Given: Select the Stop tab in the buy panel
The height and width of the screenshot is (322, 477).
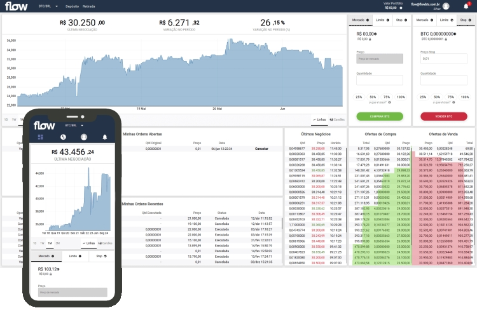Looking at the screenshot, I should pyautogui.click(x=401, y=20).
